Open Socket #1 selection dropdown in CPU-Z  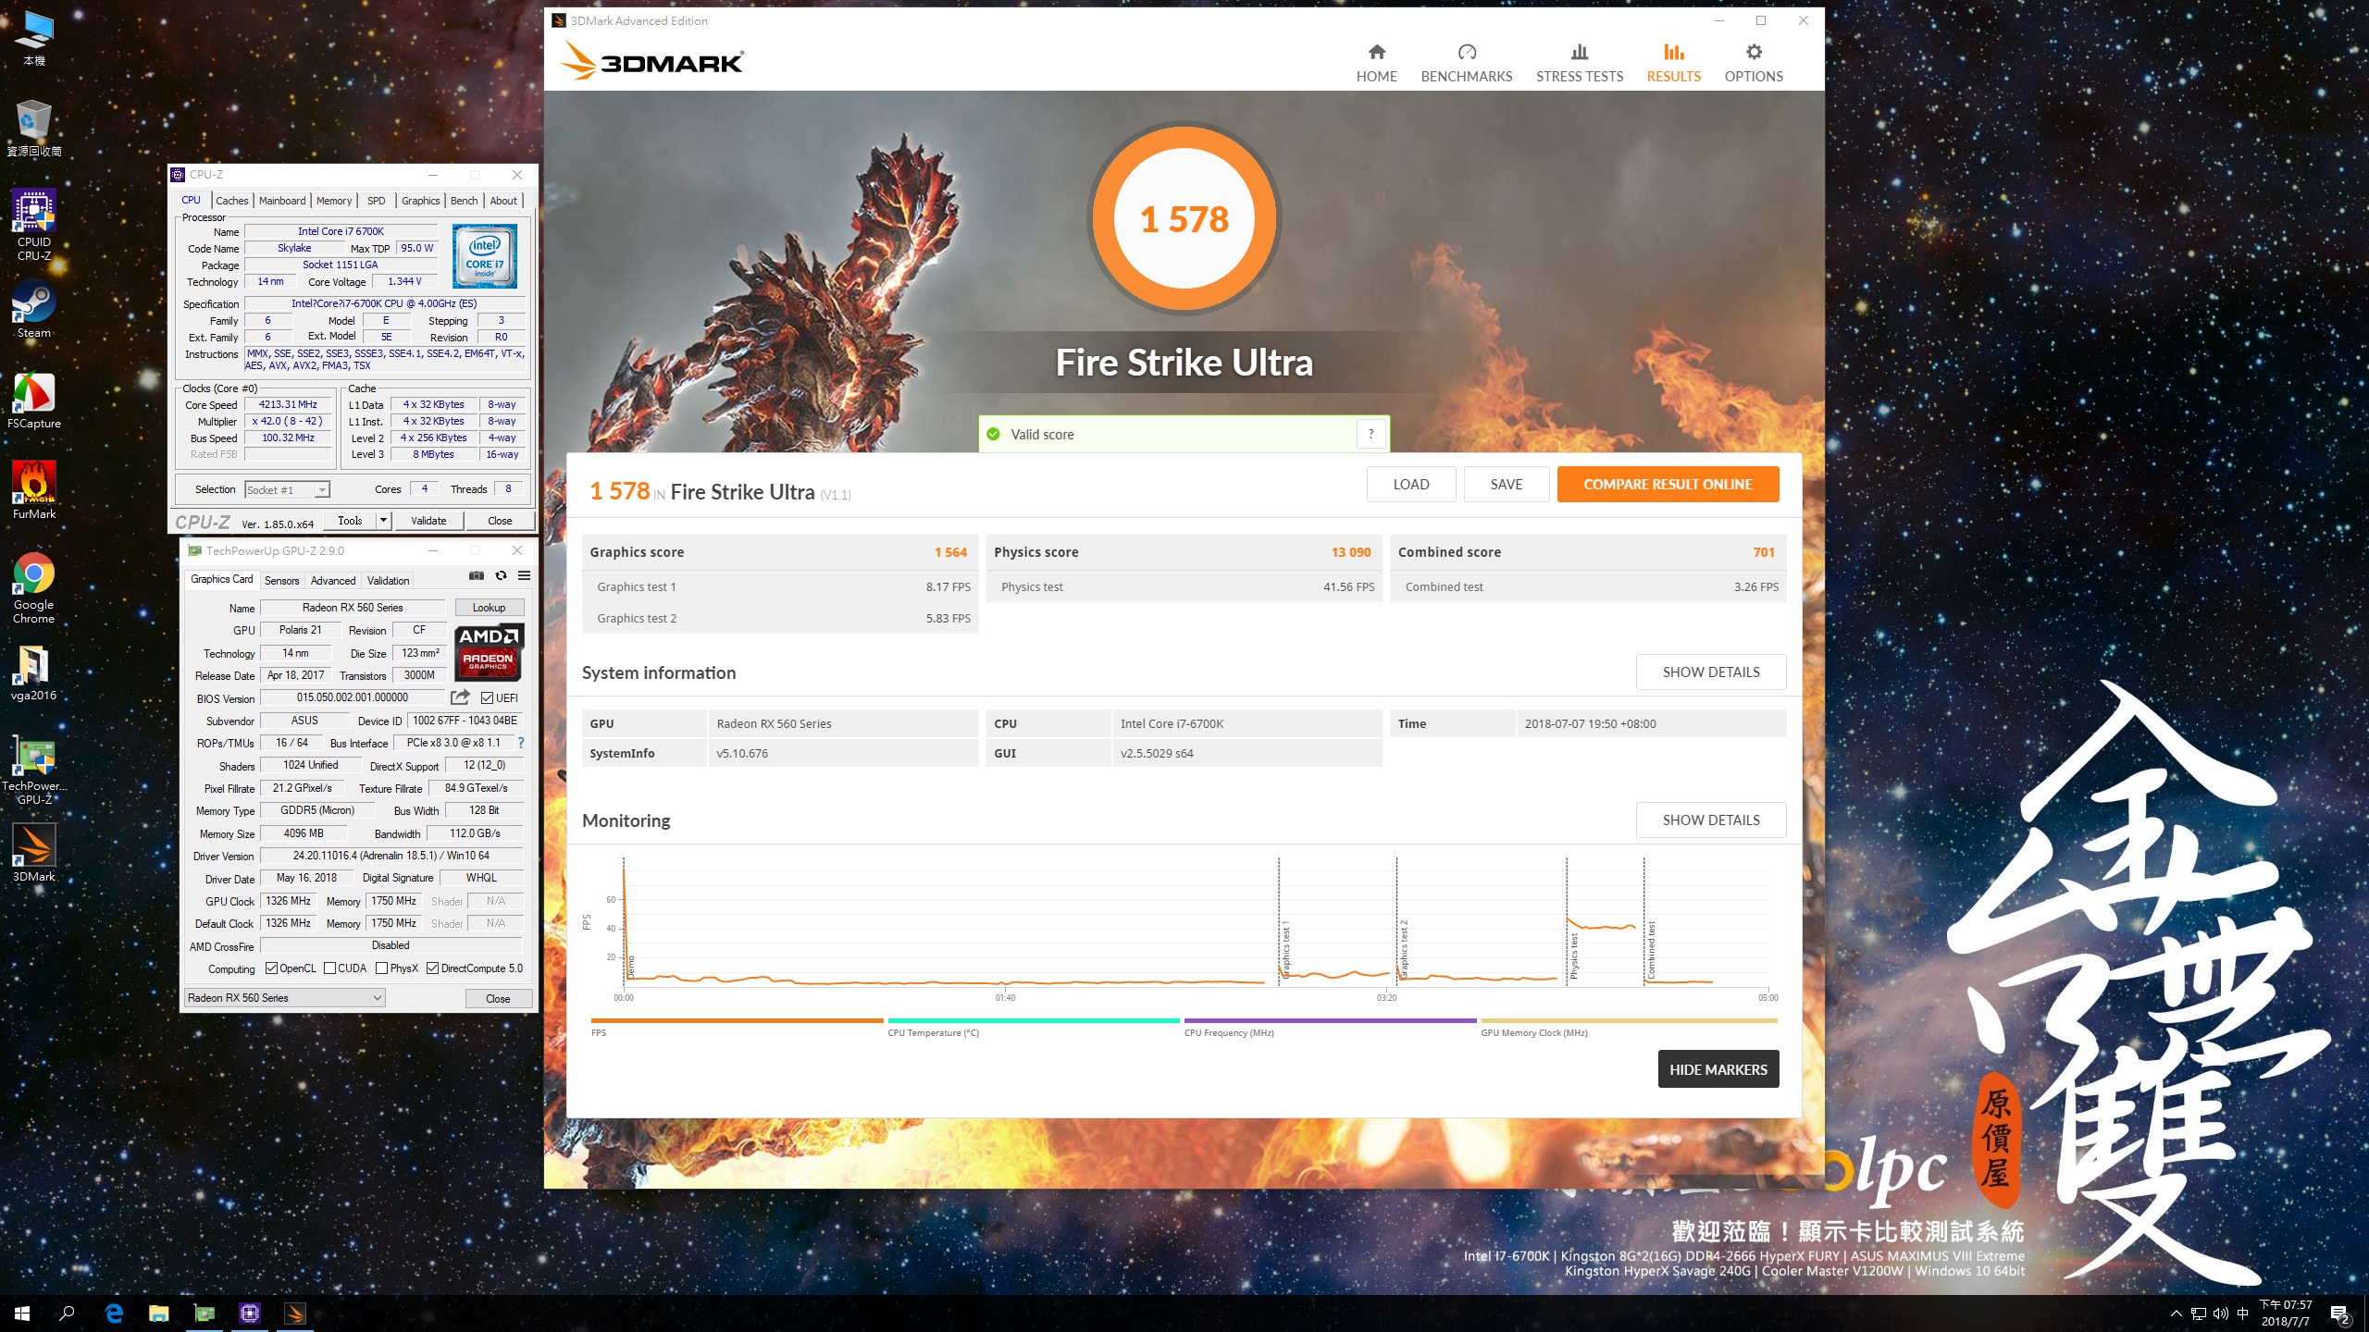click(287, 489)
